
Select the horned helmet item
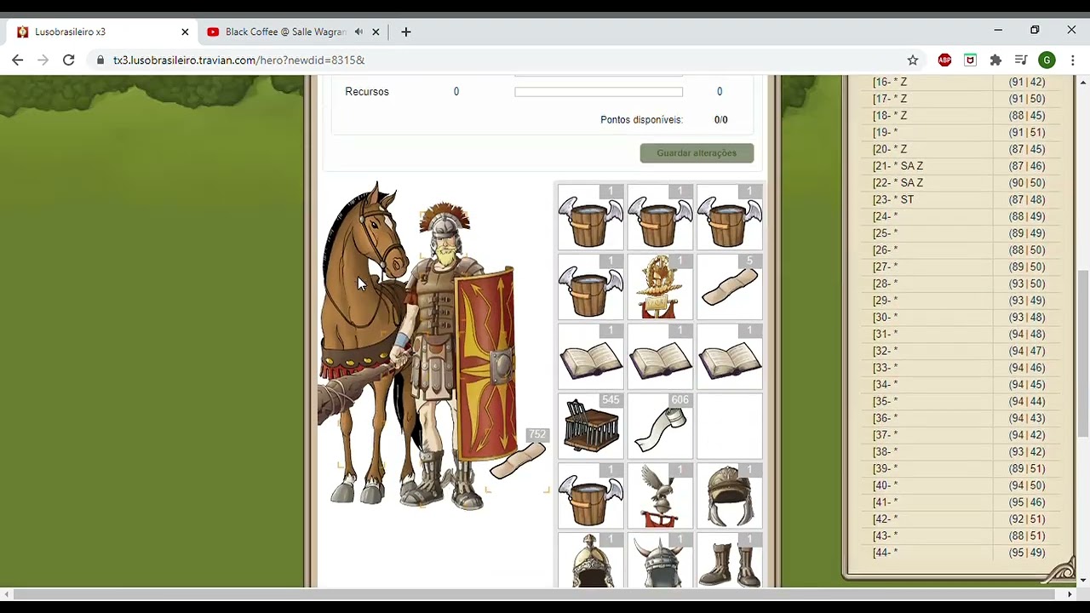pyautogui.click(x=660, y=561)
